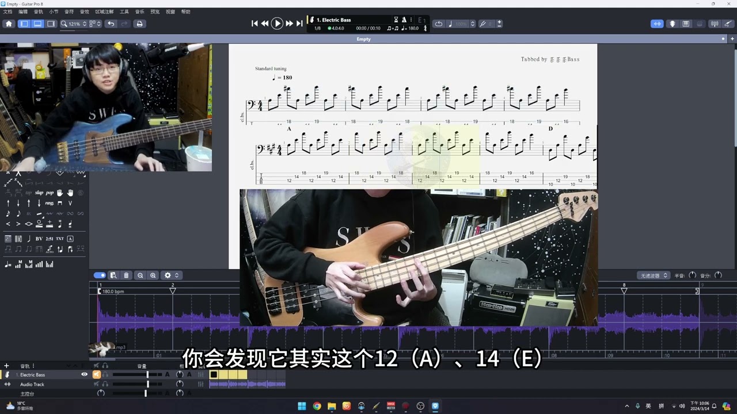Toggle the bottom global view panel
Screen dimensions: 737x414
click(x=37, y=24)
